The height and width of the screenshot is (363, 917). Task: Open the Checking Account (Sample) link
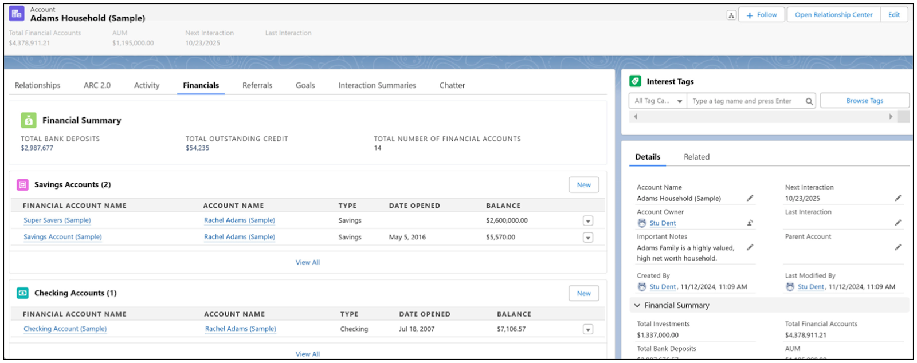tap(65, 329)
